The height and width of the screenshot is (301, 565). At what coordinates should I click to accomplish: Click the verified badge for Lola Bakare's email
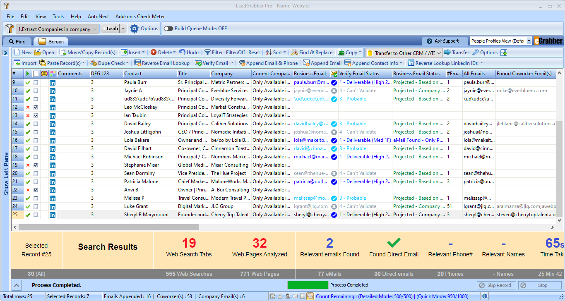click(x=334, y=140)
